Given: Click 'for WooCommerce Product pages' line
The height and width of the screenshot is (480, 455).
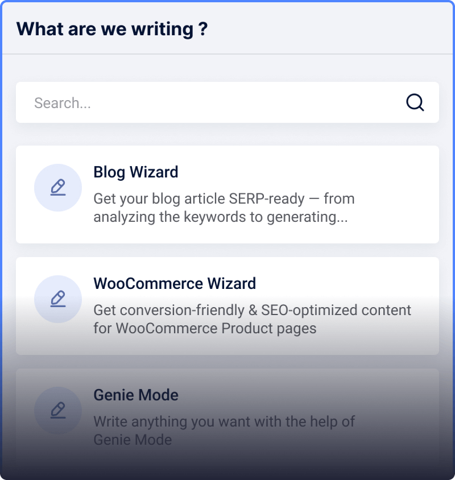Looking at the screenshot, I should tap(205, 328).
